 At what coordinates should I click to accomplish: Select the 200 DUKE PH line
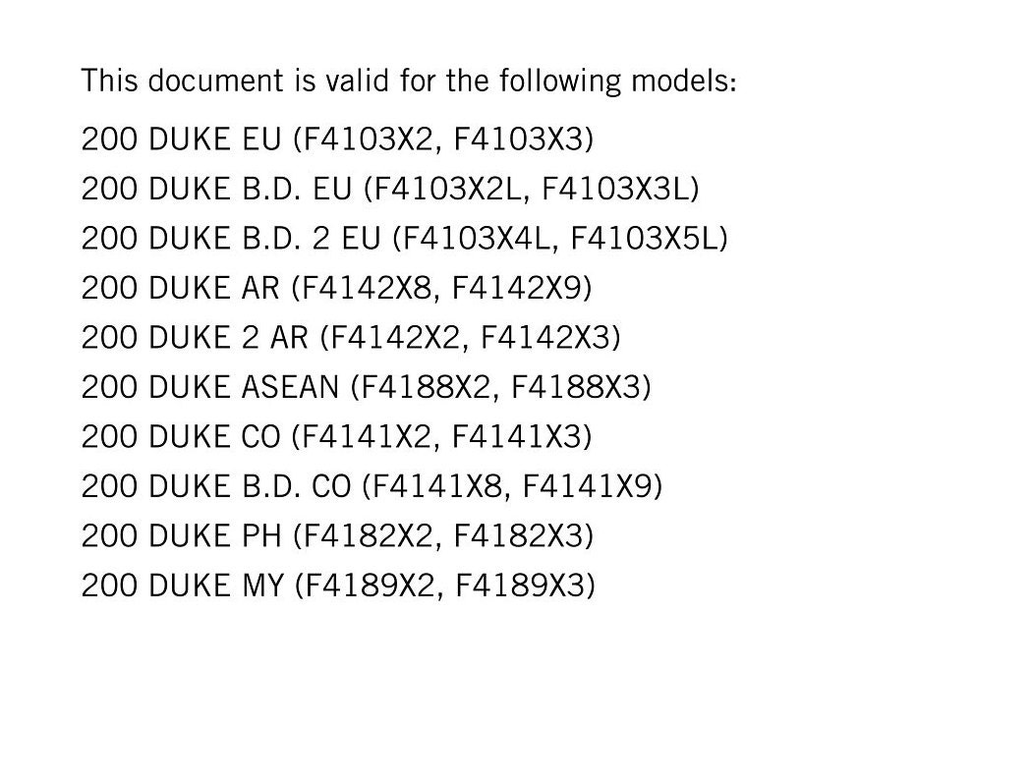(x=337, y=536)
